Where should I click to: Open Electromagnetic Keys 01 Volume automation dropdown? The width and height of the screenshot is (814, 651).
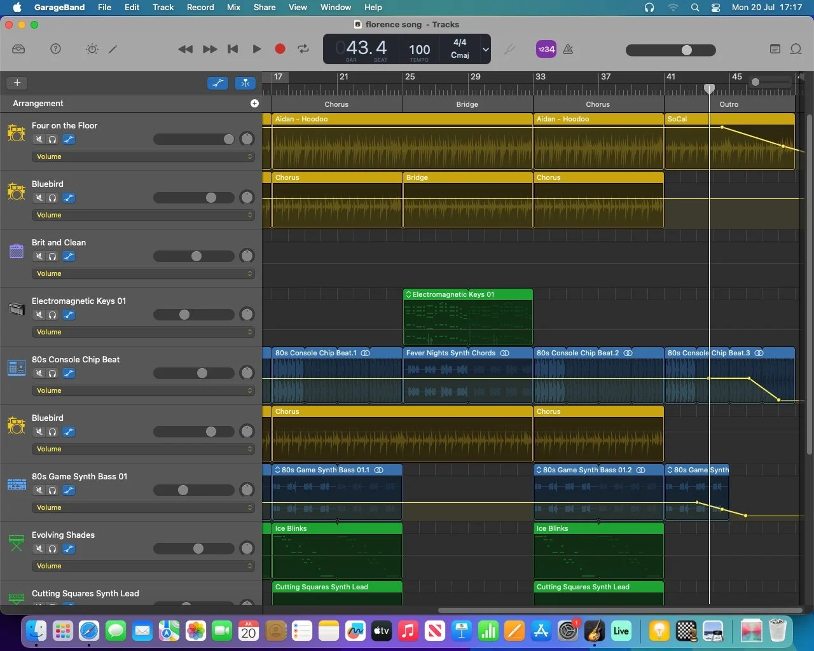[143, 332]
